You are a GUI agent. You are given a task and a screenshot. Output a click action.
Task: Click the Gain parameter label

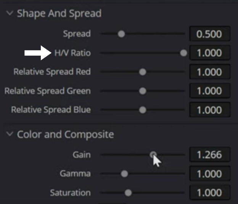82,155
